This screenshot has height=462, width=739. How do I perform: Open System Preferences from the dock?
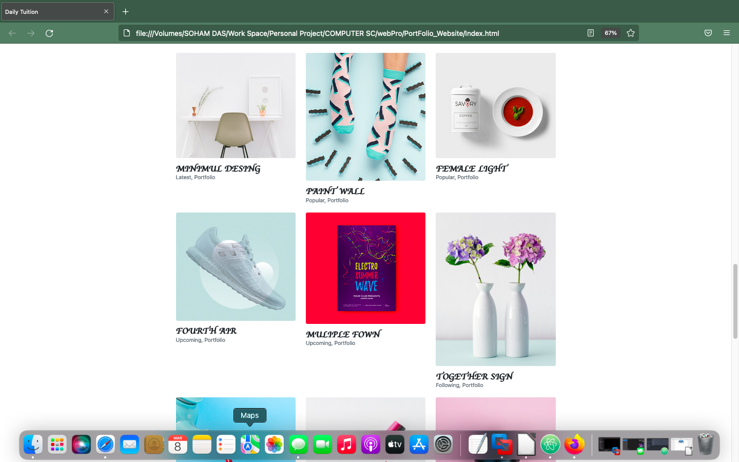443,445
